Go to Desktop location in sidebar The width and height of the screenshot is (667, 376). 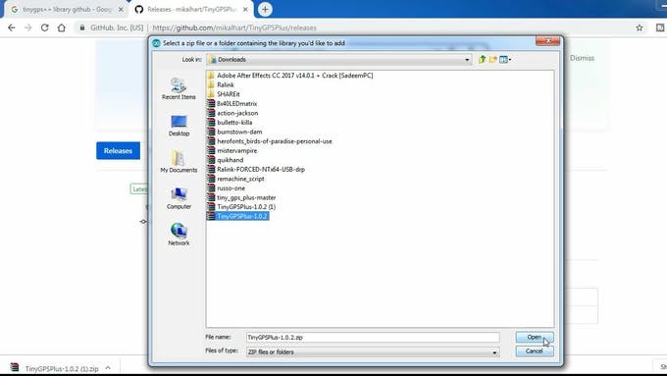tap(179, 126)
